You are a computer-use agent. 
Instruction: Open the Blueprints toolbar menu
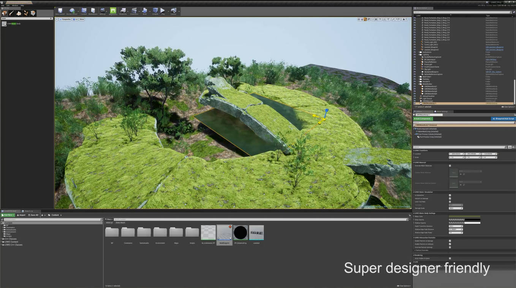coord(123,10)
